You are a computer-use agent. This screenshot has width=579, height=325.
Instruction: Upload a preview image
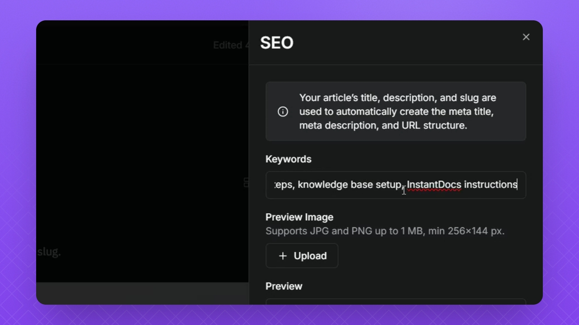[302, 255]
